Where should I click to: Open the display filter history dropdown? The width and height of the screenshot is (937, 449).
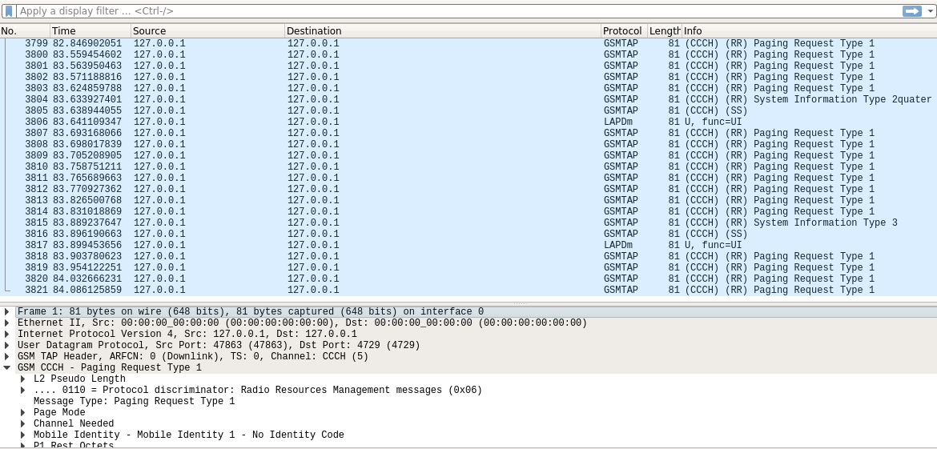click(930, 11)
